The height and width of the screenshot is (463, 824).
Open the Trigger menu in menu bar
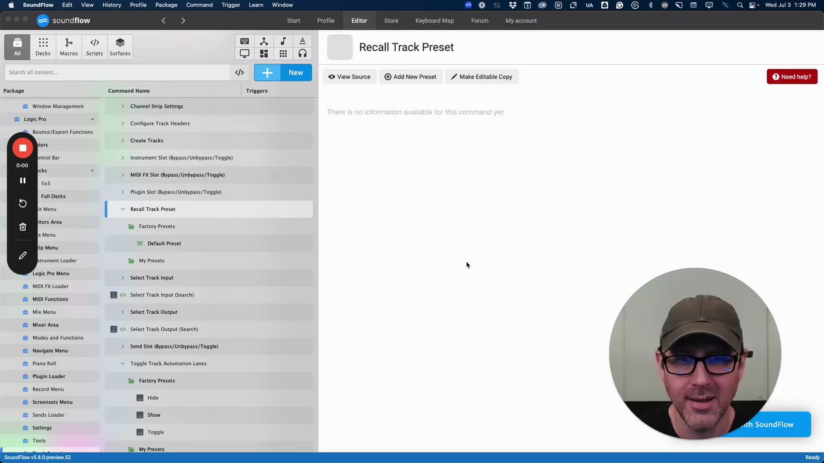click(230, 5)
